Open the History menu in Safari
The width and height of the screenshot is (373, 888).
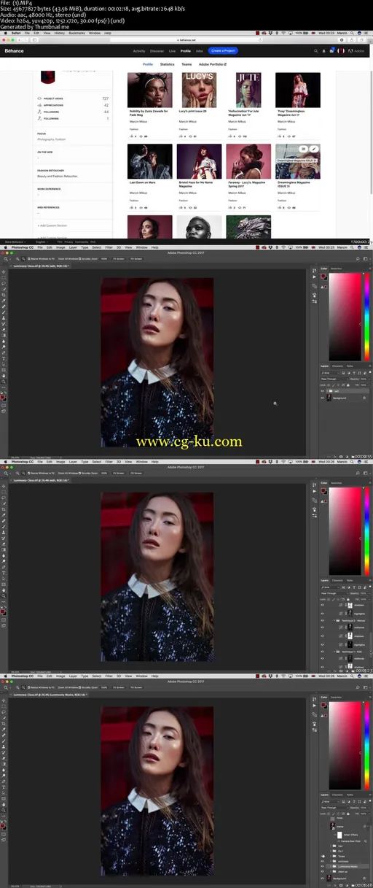click(60, 33)
